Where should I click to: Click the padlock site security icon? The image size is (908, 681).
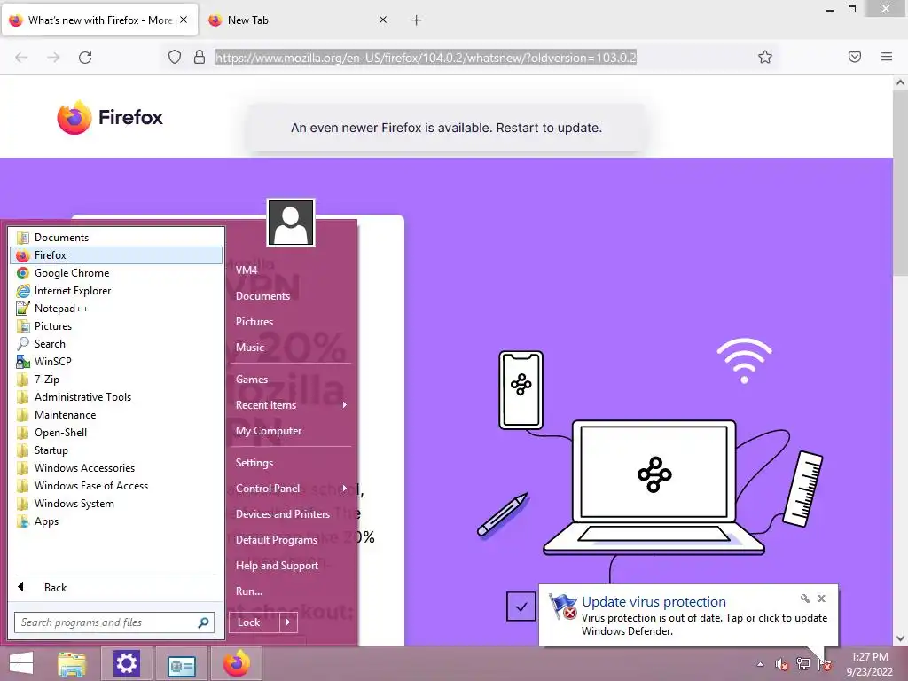coord(200,57)
